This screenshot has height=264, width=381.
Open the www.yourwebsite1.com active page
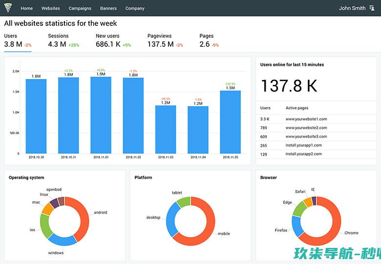point(306,119)
